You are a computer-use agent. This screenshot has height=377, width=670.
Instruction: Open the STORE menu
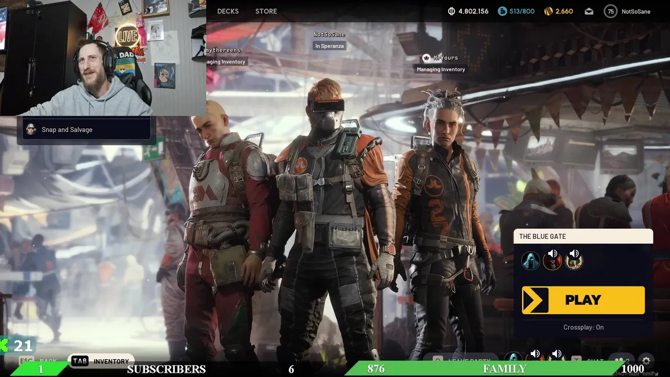(x=266, y=11)
